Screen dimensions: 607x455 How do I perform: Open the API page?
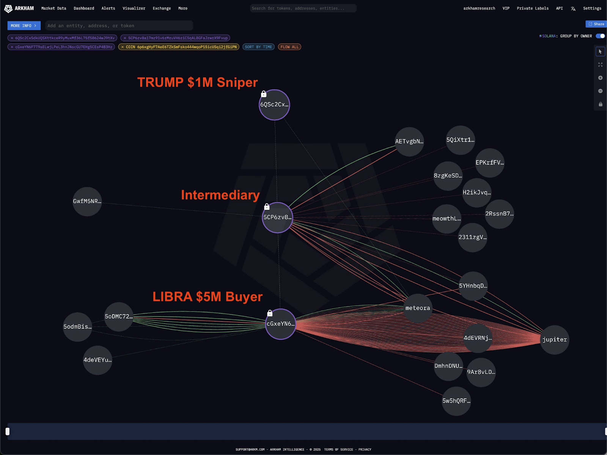point(559,8)
